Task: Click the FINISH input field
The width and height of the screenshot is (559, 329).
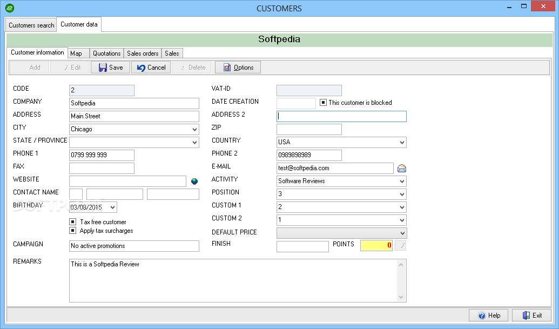Action: [302, 246]
